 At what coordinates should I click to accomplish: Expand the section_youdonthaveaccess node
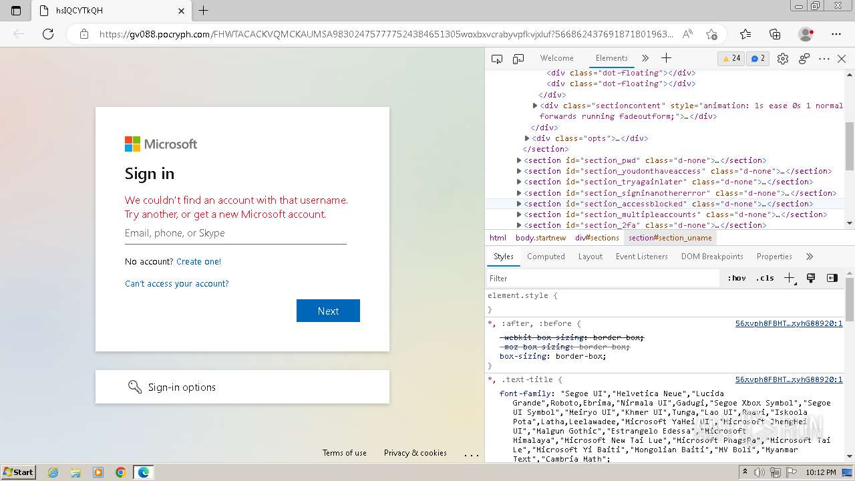[x=519, y=171]
